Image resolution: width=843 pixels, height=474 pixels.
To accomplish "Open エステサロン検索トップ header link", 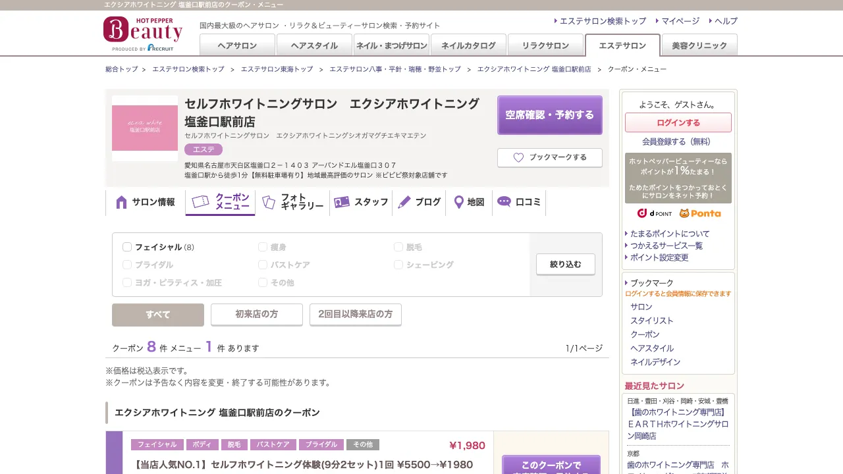I will pos(603,21).
